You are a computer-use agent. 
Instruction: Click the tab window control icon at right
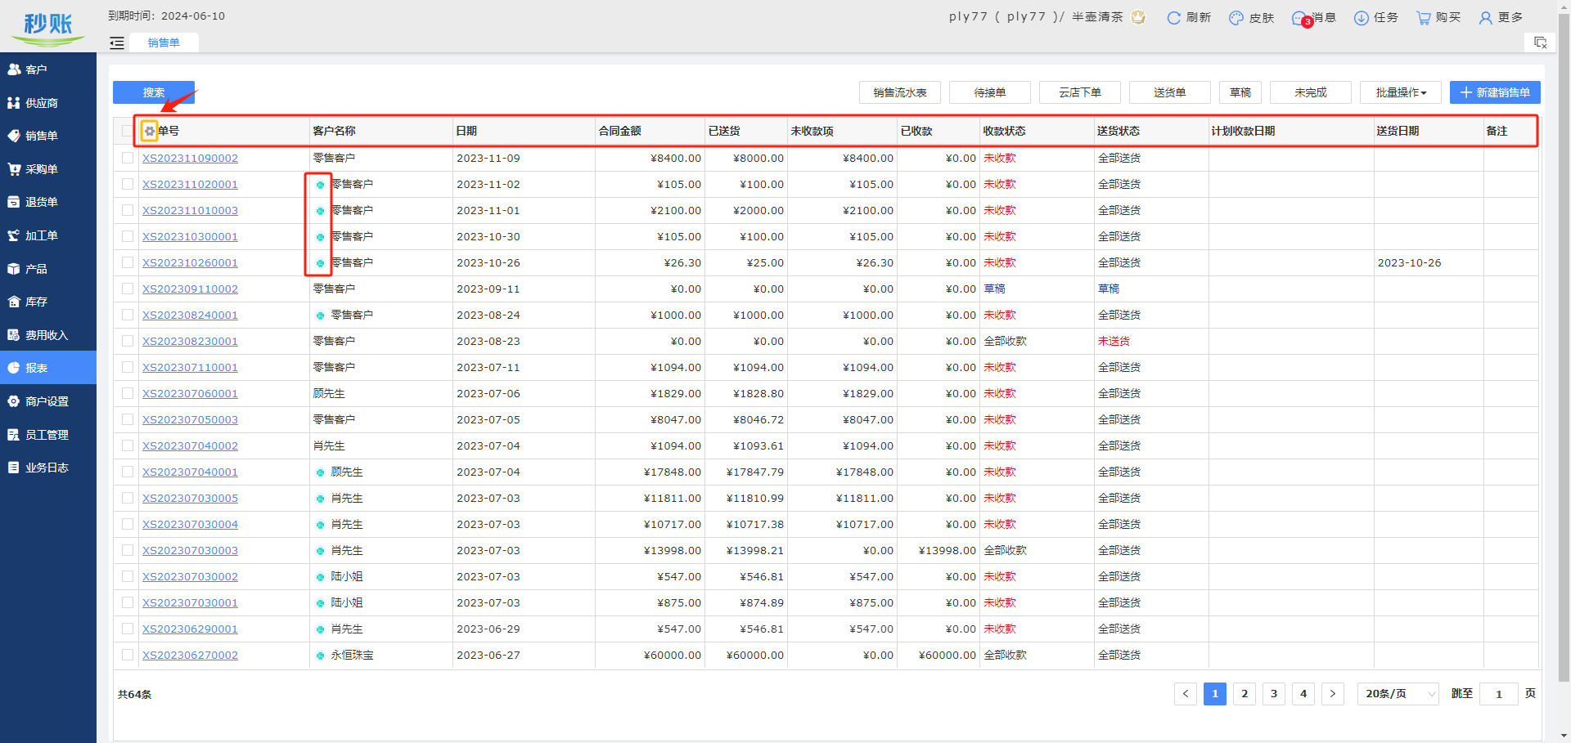(1540, 43)
